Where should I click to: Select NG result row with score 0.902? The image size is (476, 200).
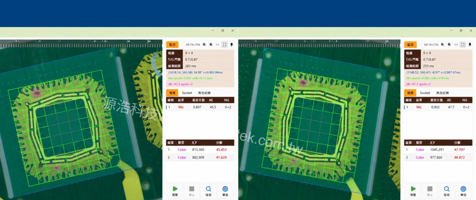(438, 107)
